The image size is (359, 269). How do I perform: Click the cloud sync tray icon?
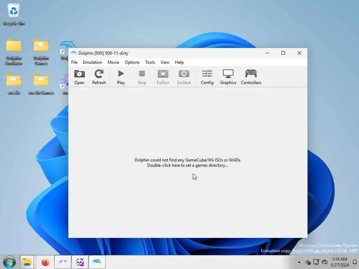tap(325, 262)
